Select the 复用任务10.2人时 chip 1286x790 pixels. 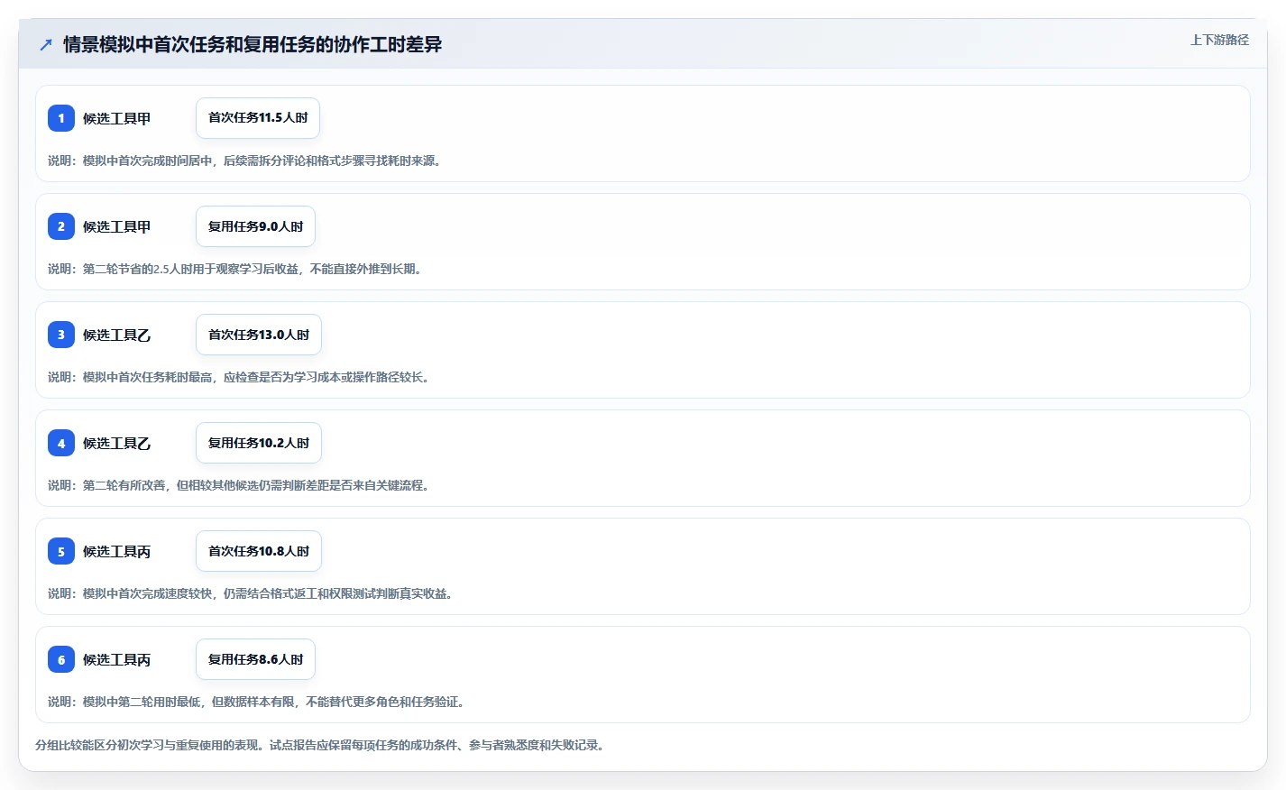tap(259, 443)
